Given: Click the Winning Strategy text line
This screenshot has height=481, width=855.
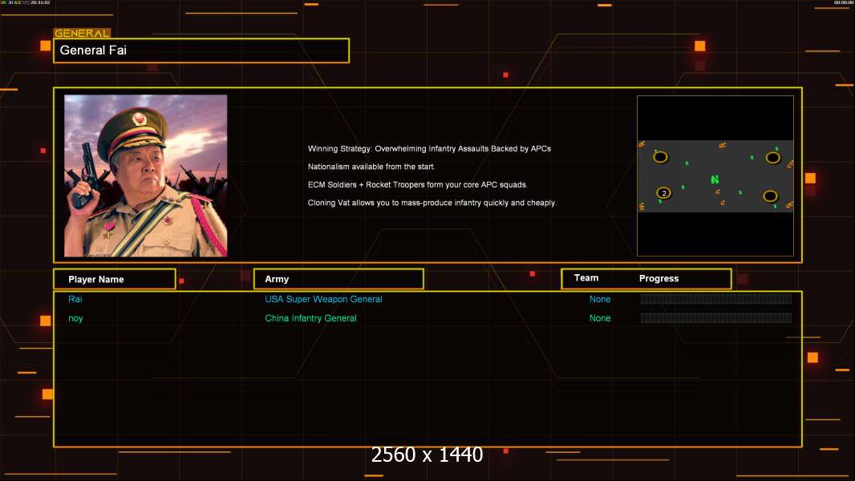Looking at the screenshot, I should [429, 149].
